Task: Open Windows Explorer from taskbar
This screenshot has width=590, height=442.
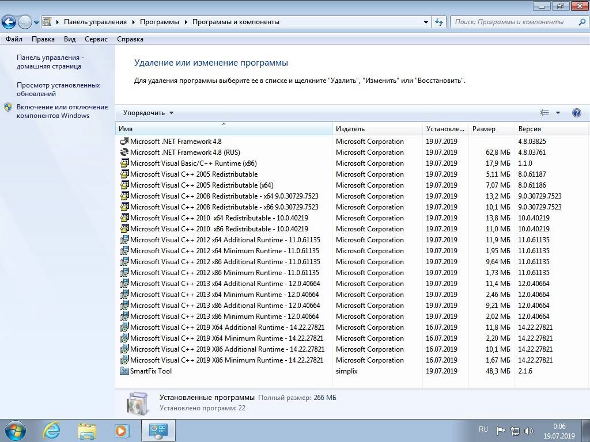Action: coord(86,430)
